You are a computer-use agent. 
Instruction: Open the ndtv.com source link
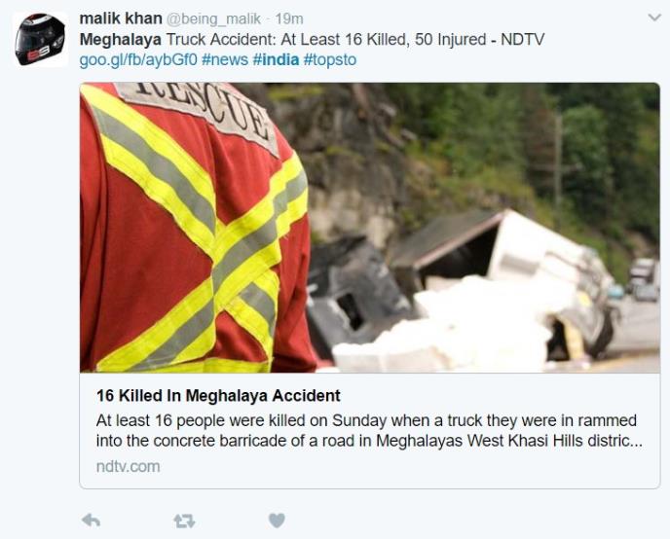129,466
